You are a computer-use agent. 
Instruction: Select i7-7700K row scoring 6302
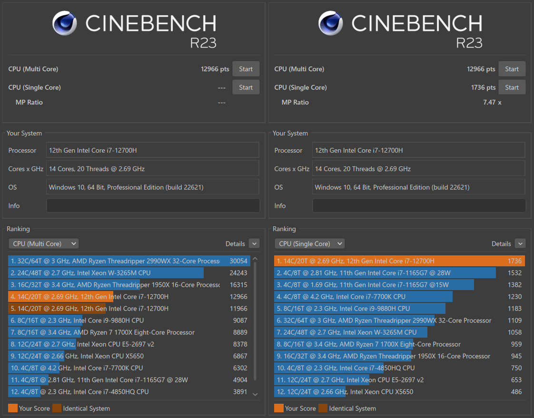(129, 368)
